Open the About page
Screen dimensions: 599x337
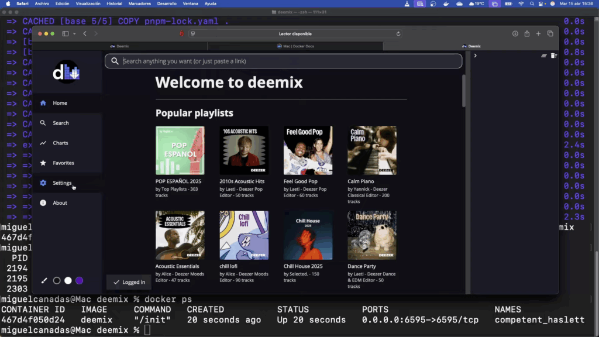pos(67,203)
